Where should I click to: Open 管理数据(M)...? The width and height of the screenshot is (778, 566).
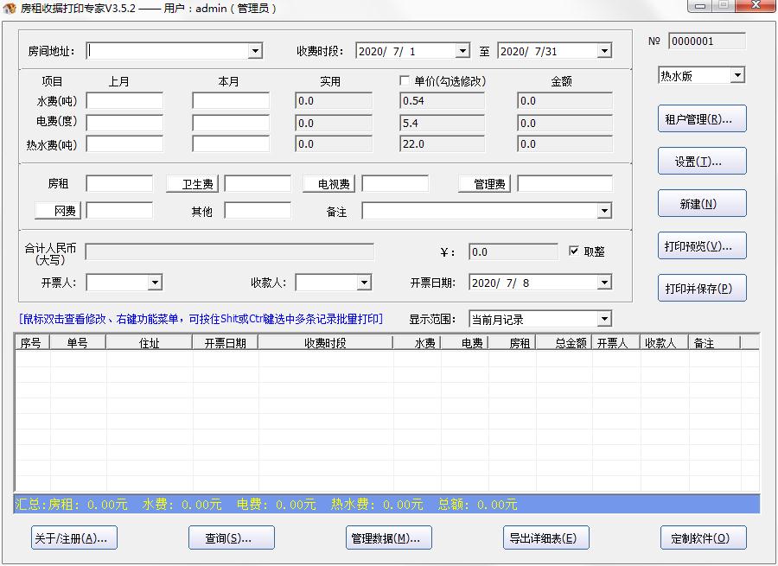(x=388, y=538)
